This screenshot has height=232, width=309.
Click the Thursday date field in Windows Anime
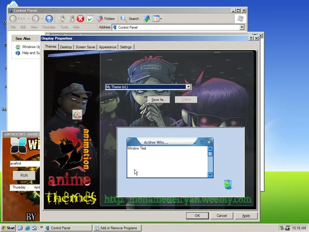pyautogui.click(x=25, y=187)
